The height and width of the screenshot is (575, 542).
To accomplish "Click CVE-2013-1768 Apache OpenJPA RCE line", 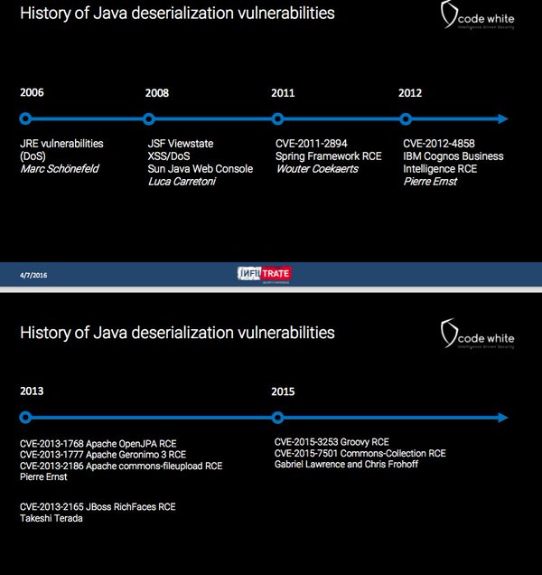I will [98, 444].
